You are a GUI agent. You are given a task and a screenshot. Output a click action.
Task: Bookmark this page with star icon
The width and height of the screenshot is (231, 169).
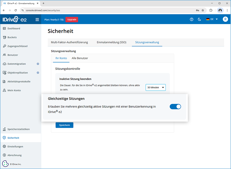click(203, 10)
